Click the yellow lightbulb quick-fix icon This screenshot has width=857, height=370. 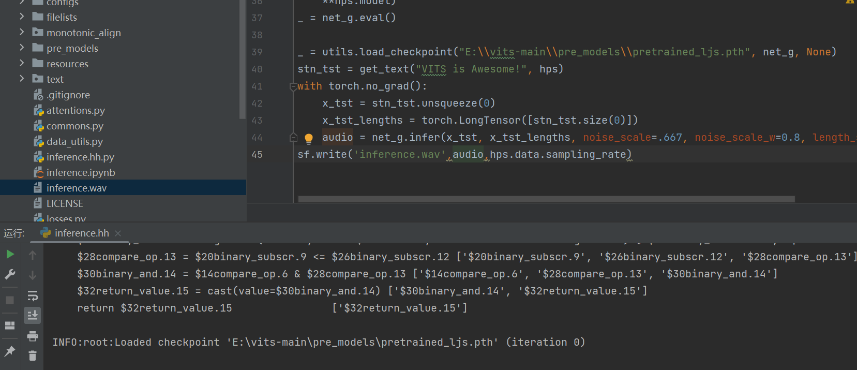[309, 138]
